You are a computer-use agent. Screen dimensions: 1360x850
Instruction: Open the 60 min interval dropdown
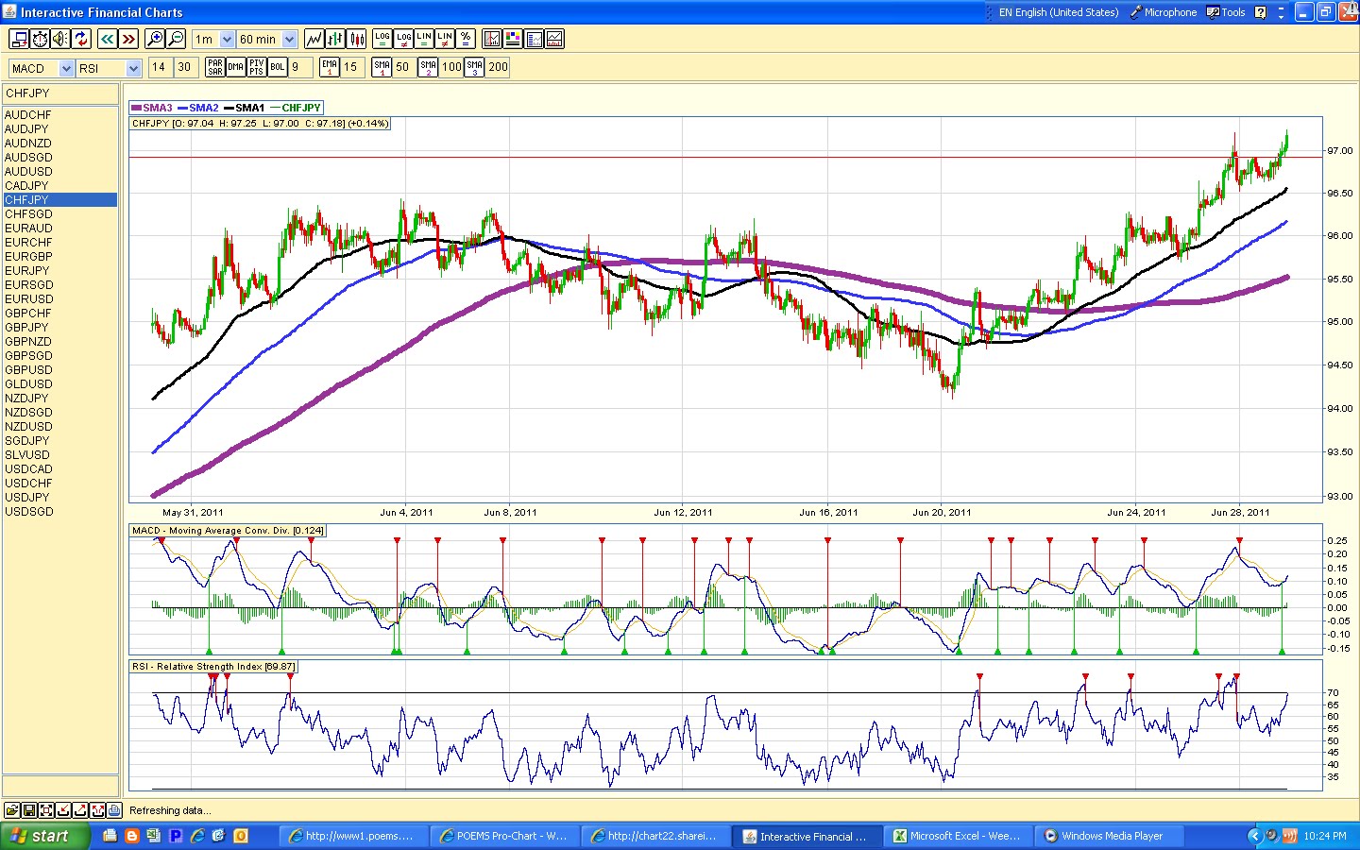(x=267, y=40)
